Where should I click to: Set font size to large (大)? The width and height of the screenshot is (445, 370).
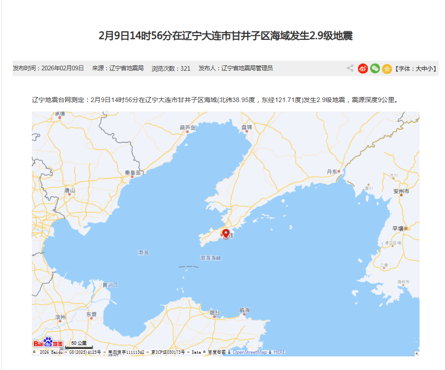(418, 69)
